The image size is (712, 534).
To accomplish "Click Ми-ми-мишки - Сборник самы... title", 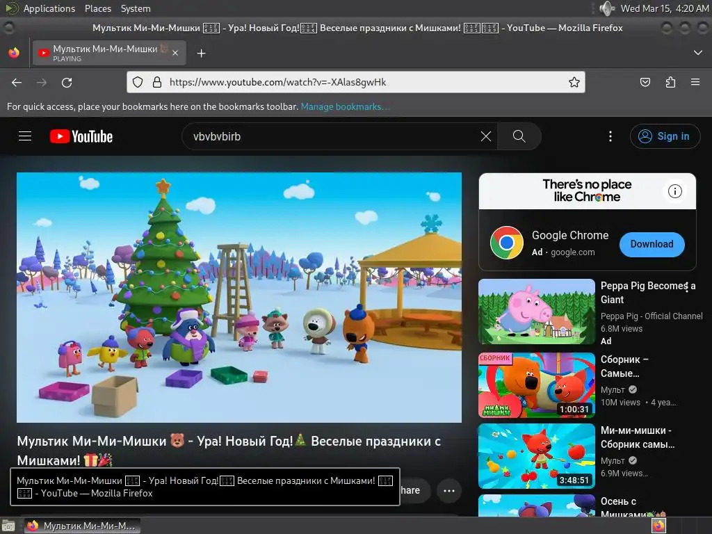I will [x=638, y=437].
